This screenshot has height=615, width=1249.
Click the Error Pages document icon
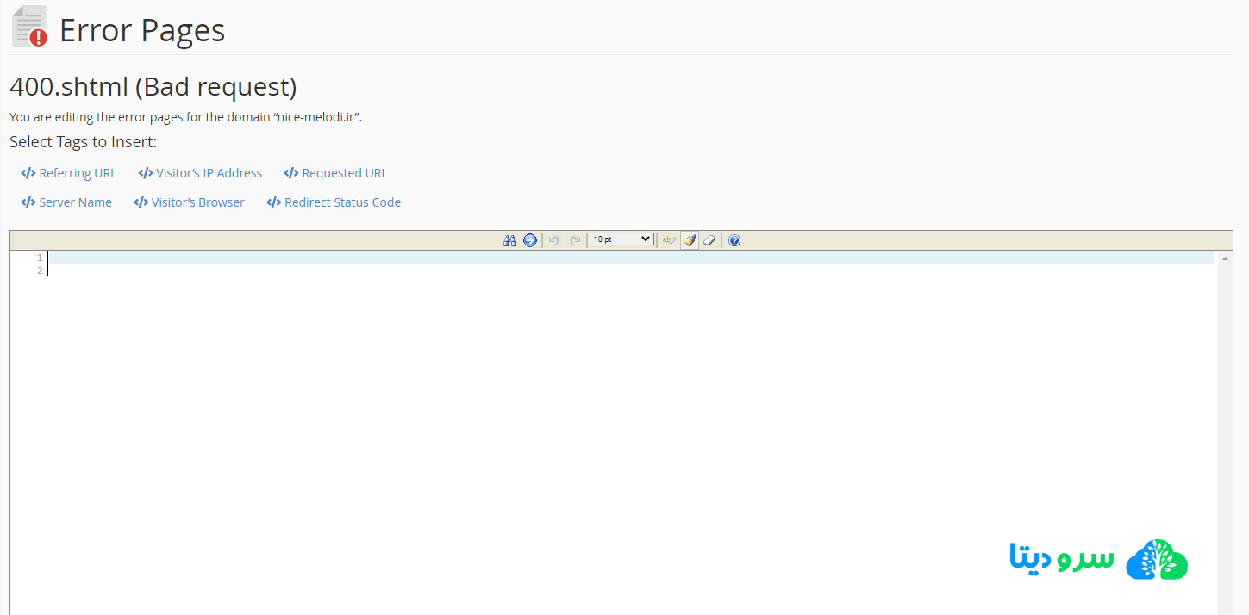click(x=29, y=28)
